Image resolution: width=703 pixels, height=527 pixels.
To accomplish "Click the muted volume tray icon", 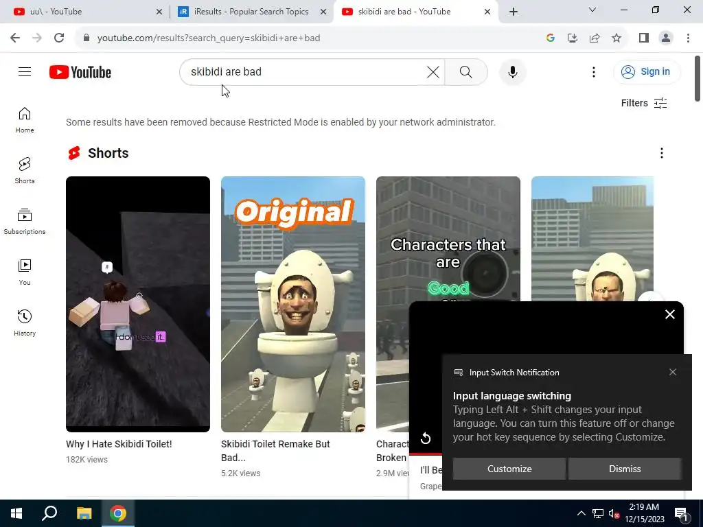I will [614, 513].
